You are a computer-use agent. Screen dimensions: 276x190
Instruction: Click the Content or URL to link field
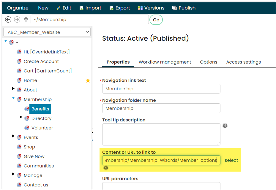pos(161,160)
